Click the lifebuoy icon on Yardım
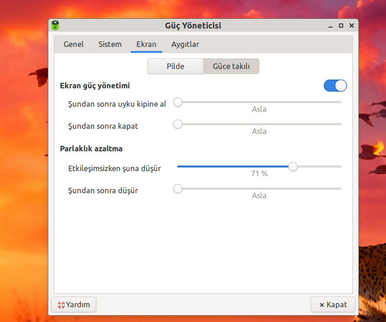The image size is (386, 322). tap(61, 305)
